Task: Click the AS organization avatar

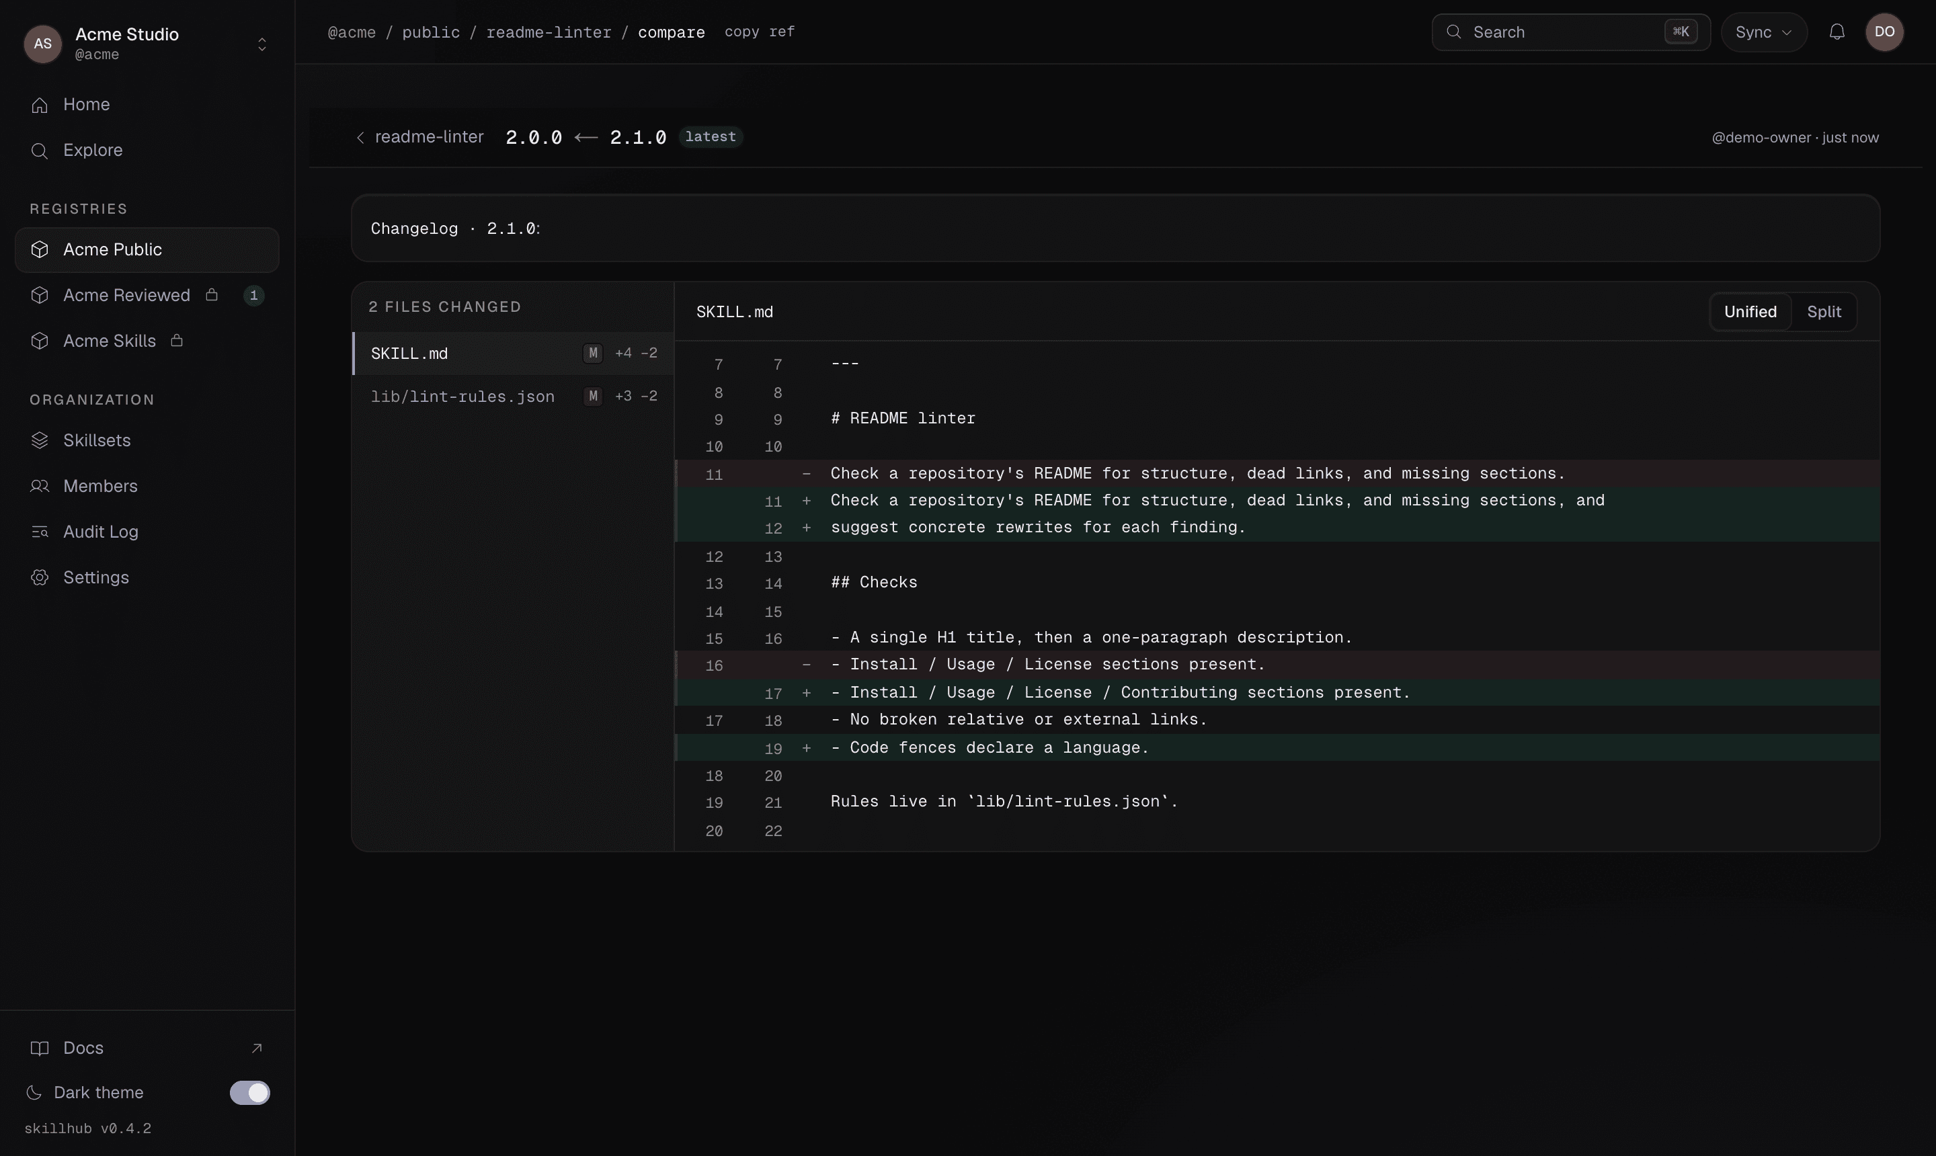Action: coord(43,44)
